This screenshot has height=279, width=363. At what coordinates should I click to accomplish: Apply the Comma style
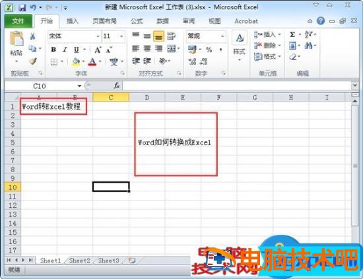pos(220,49)
